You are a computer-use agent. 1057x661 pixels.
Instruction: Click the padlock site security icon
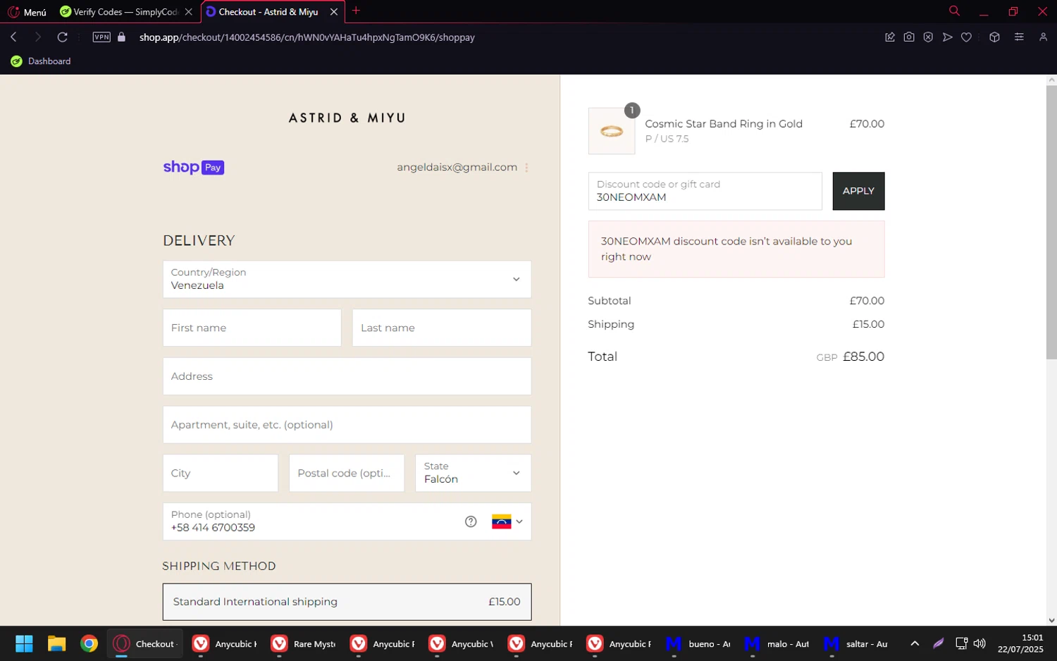[x=121, y=37]
